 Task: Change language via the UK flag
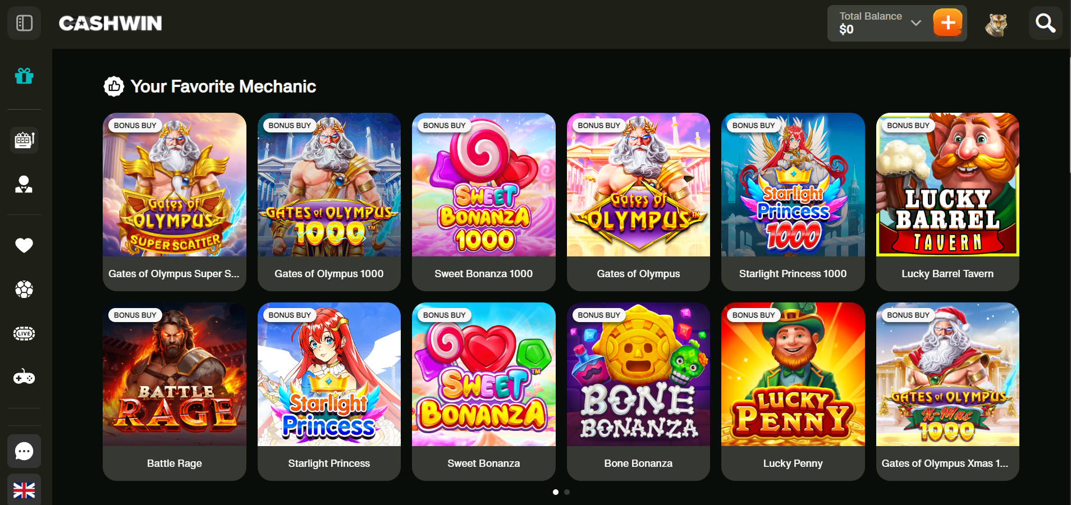(24, 490)
